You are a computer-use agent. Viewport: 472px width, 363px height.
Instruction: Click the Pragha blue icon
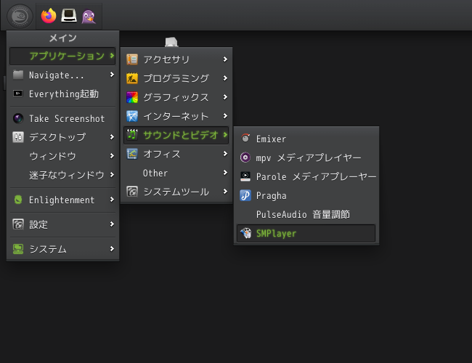coord(245,195)
